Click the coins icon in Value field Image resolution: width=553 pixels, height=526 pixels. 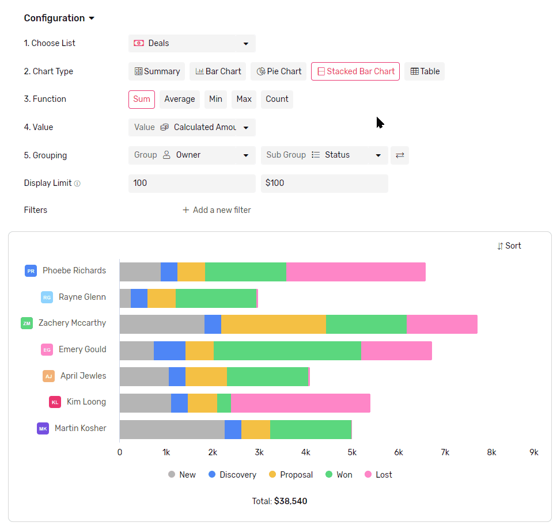click(164, 127)
